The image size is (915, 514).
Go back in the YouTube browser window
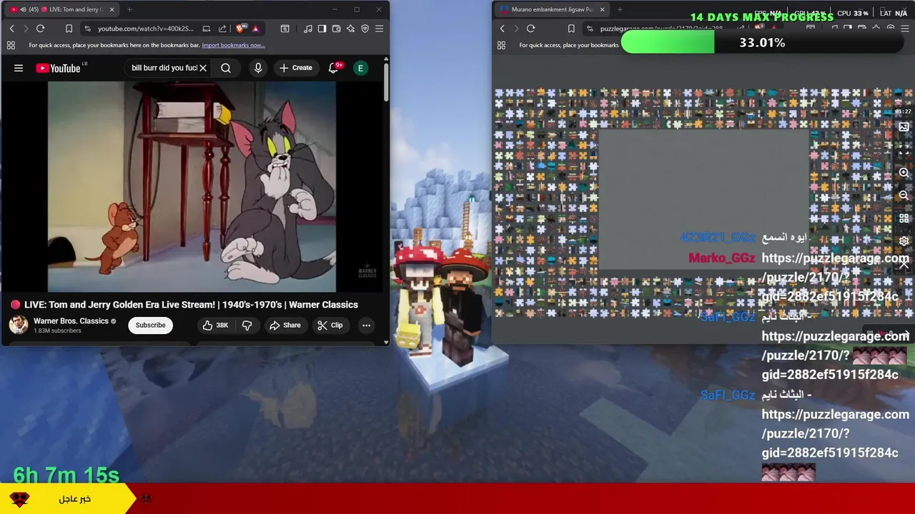click(11, 29)
